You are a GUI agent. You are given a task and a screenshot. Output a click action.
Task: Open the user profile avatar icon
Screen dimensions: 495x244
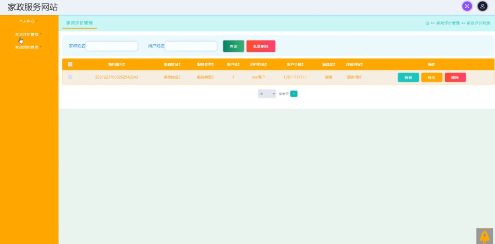[x=483, y=6]
